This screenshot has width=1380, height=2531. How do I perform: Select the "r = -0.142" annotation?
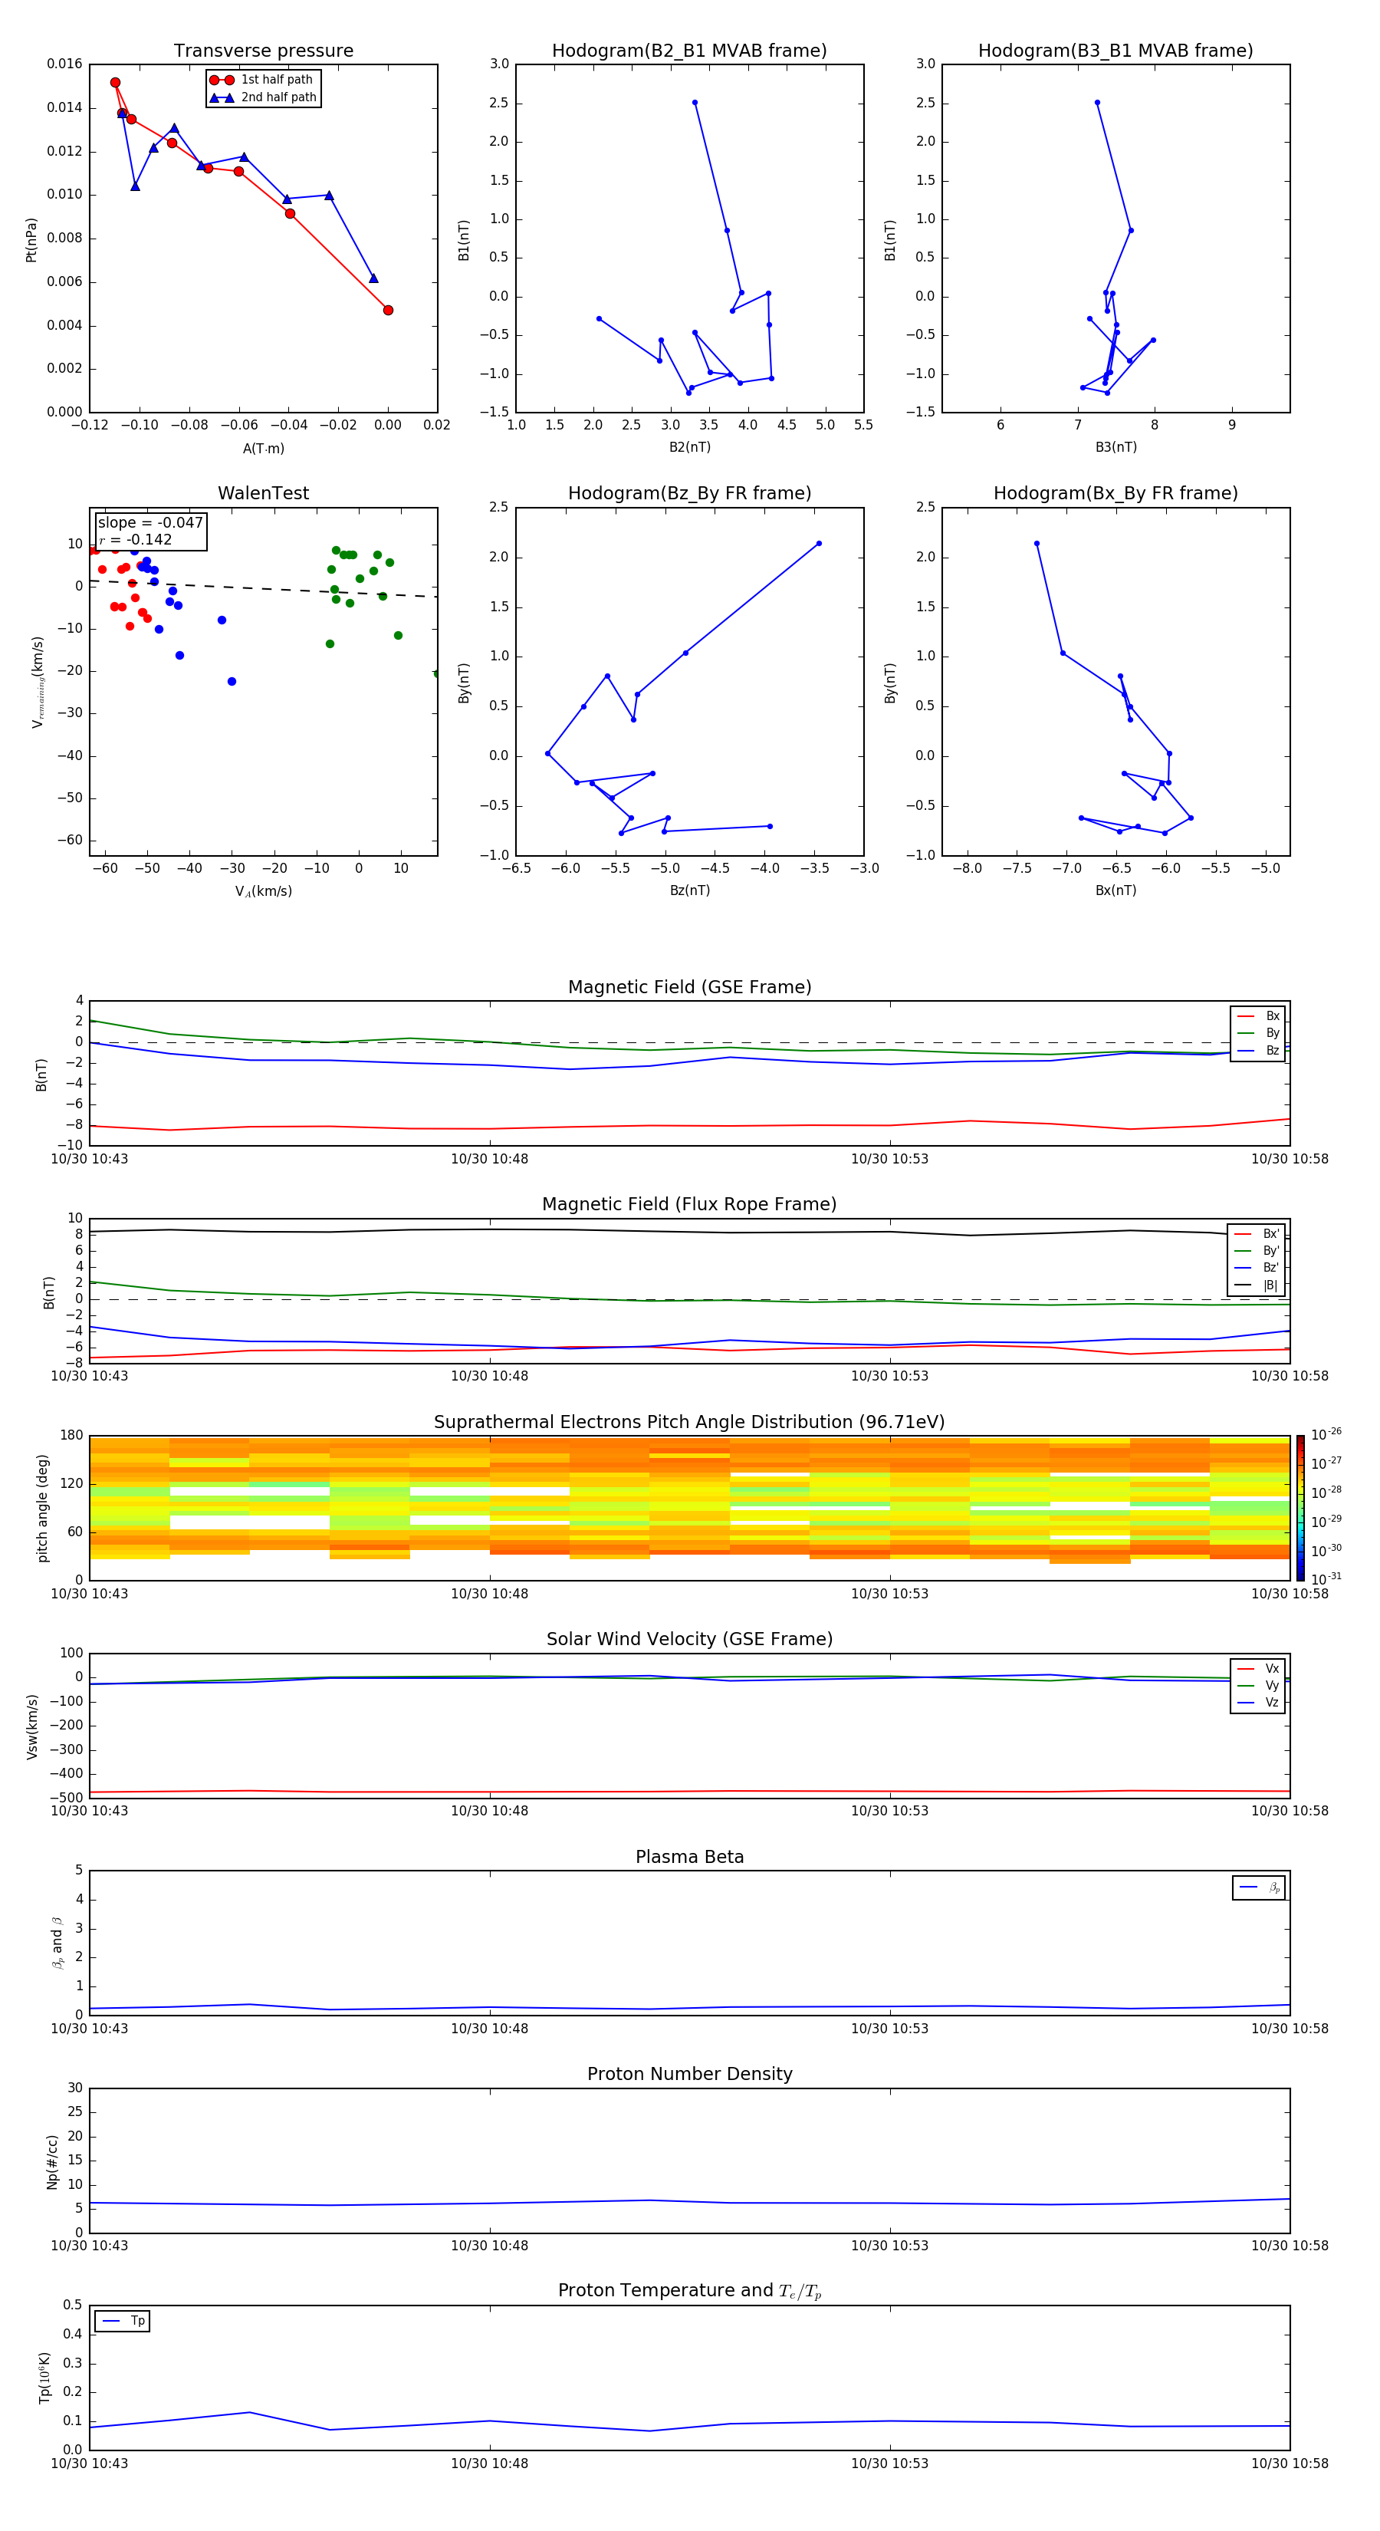pos(136,539)
